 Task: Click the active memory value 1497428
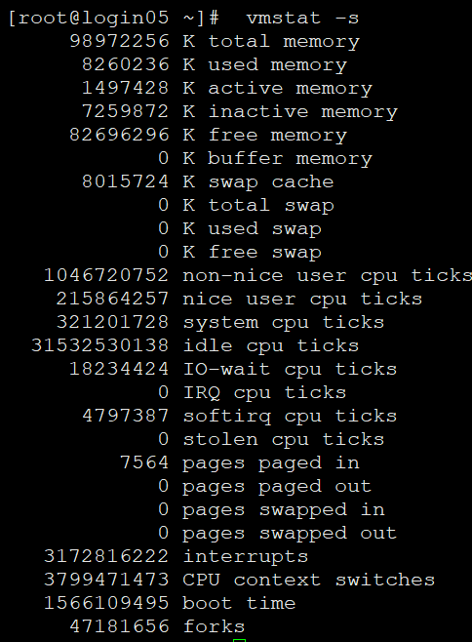click(125, 88)
